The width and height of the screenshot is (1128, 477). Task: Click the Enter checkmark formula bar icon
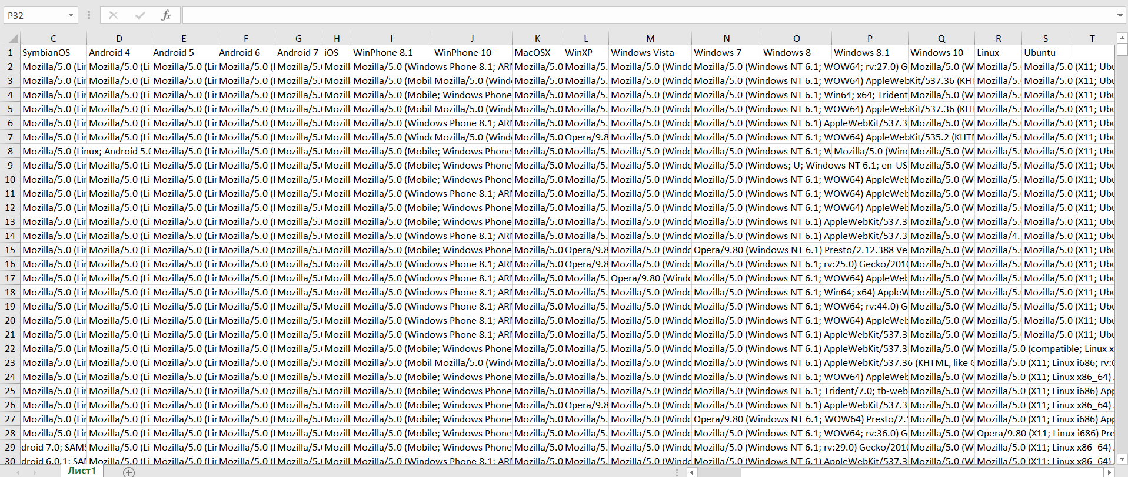(x=140, y=15)
